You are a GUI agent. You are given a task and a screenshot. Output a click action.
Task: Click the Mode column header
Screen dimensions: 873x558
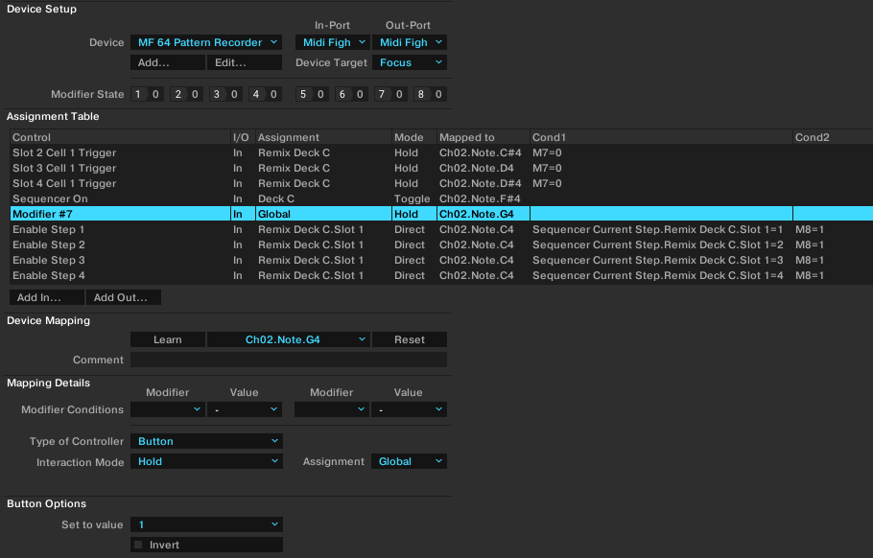click(414, 137)
